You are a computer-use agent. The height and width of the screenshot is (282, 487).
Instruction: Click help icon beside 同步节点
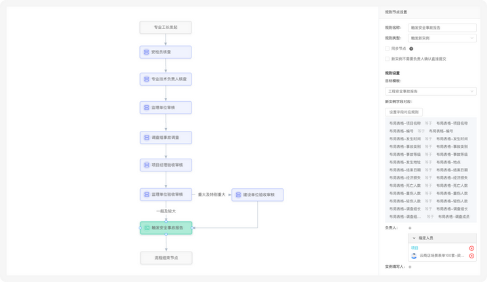(411, 49)
